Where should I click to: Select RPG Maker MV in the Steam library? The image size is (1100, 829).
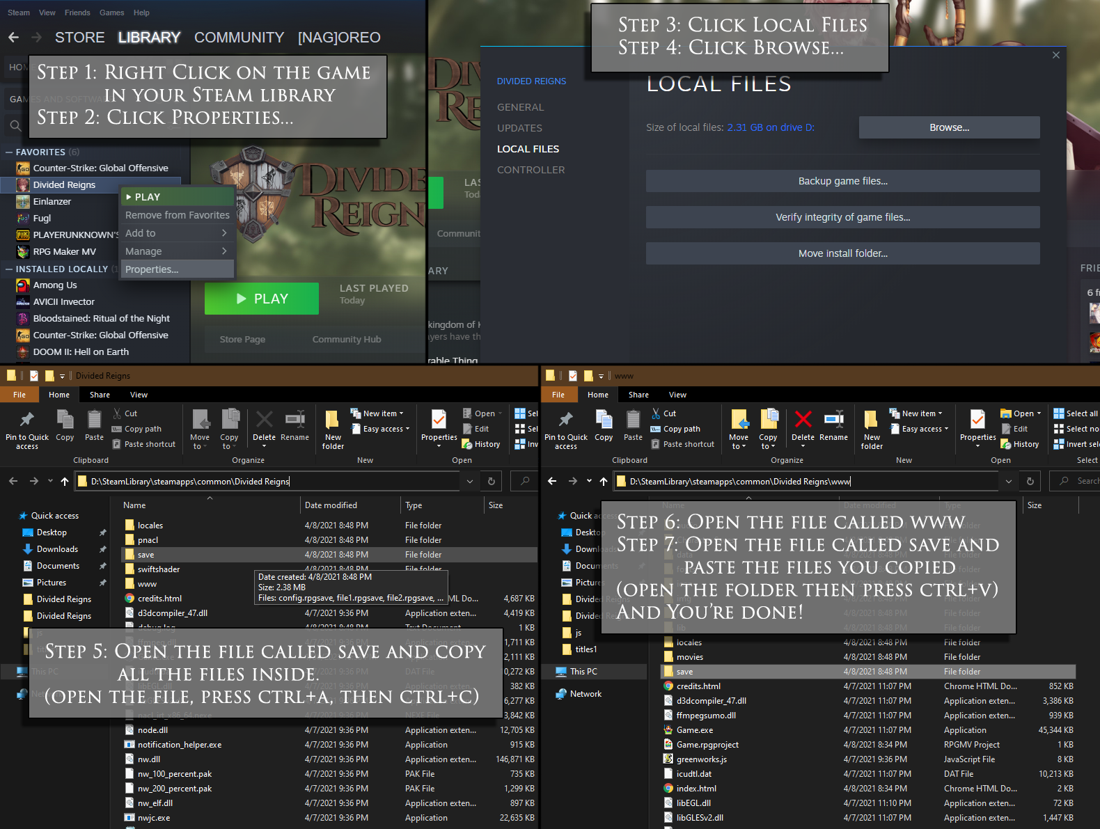(65, 251)
